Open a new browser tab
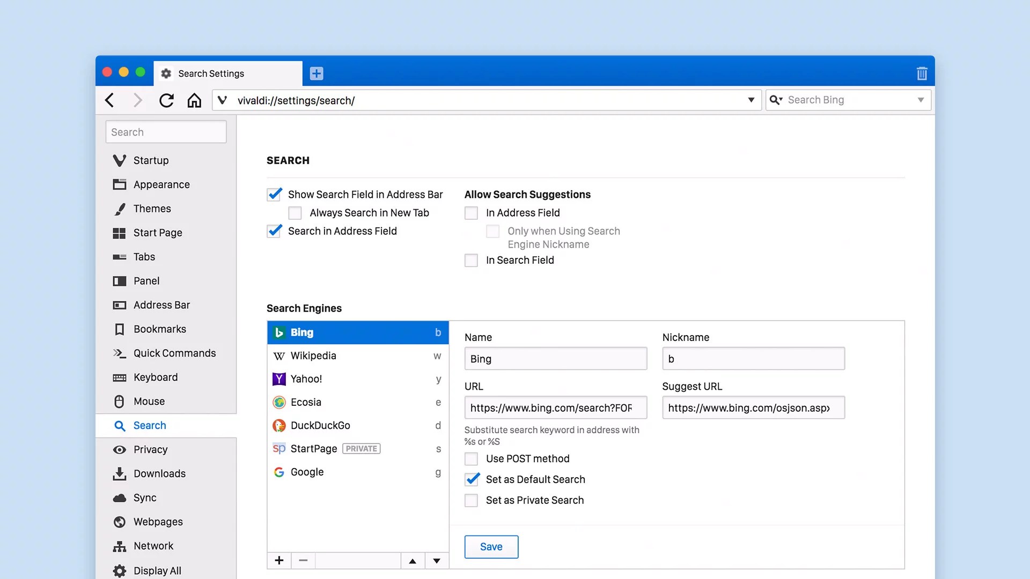The height and width of the screenshot is (579, 1030). pos(316,73)
